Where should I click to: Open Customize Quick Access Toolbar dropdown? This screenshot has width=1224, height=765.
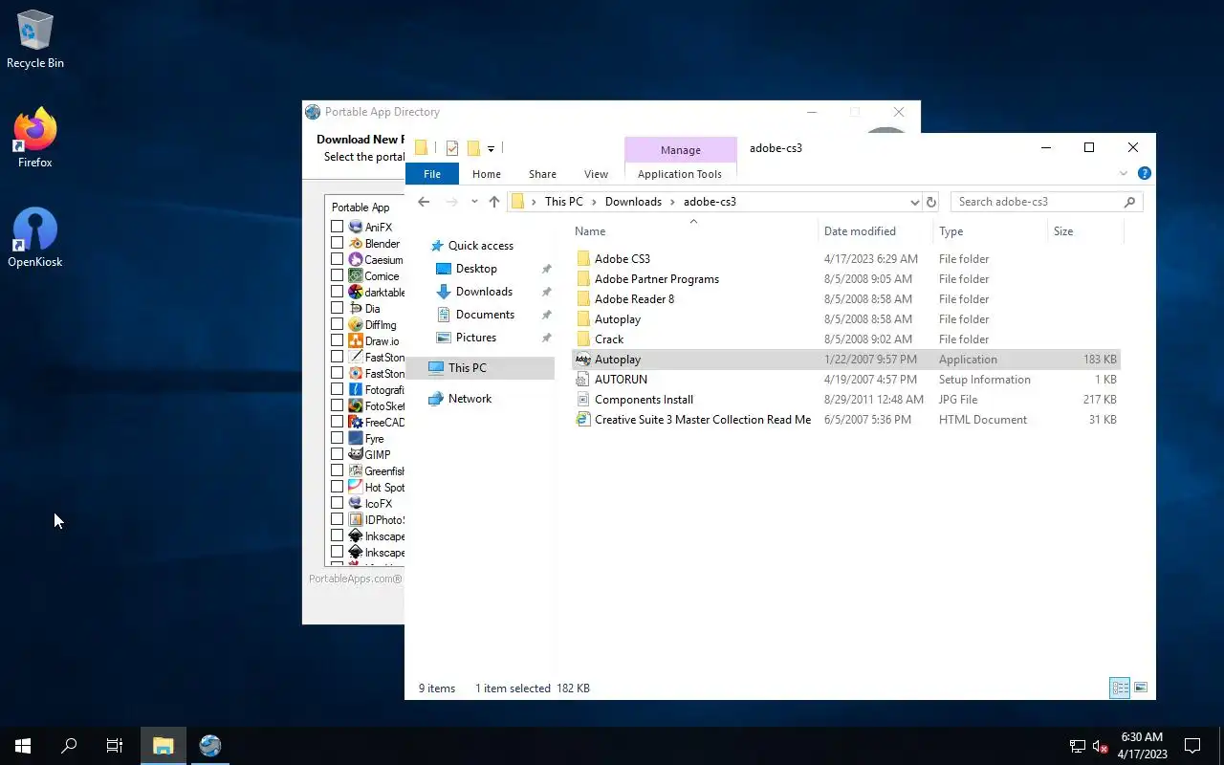(x=491, y=149)
